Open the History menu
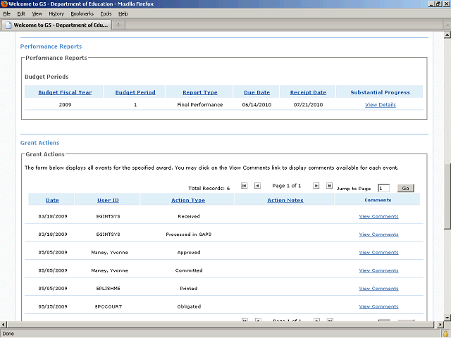The width and height of the screenshot is (451, 338). point(56,13)
